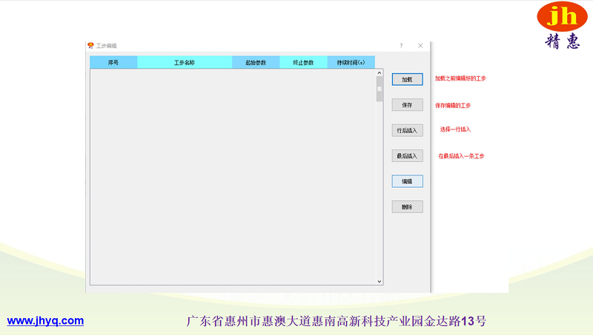Click the scrollbar up arrow

coord(380,72)
